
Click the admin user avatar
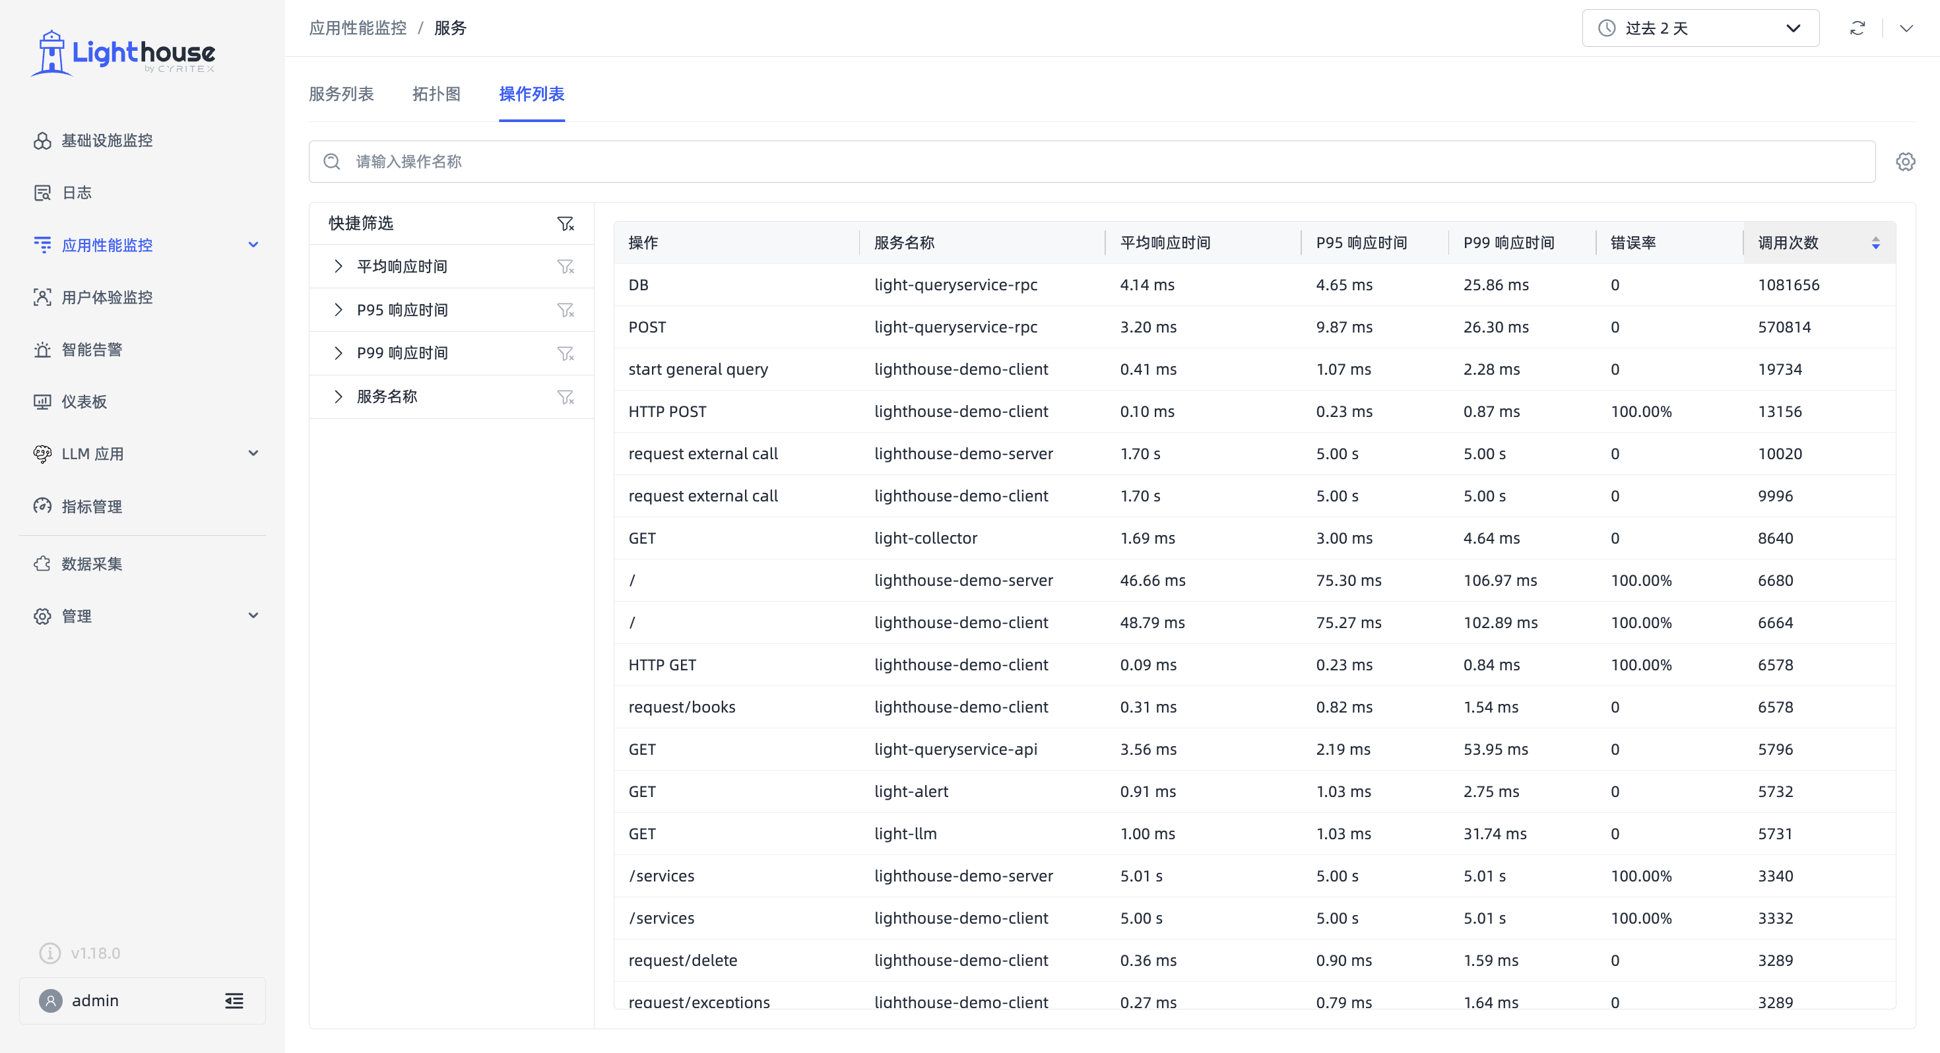50,1001
